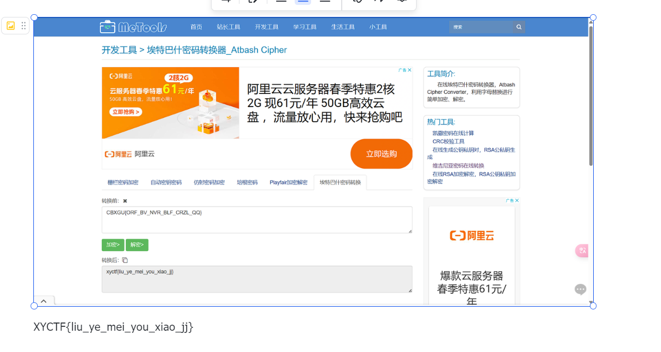
Task: Click 立即抢购 button in banner ad
Action: point(126,112)
